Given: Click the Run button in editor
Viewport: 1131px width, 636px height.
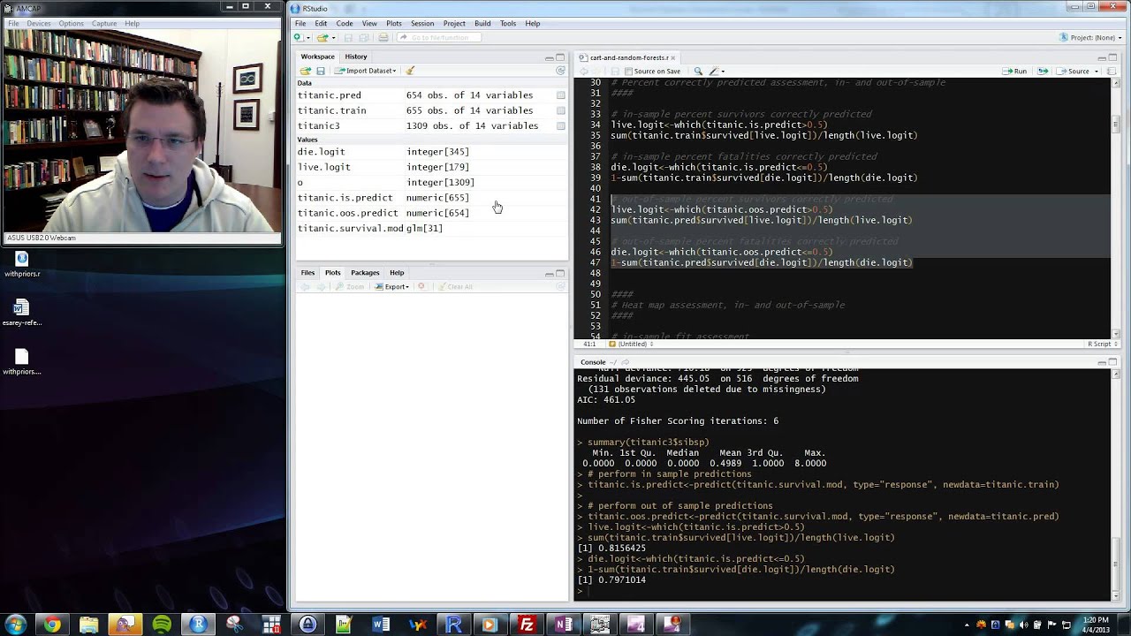Looking at the screenshot, I should click(1014, 71).
